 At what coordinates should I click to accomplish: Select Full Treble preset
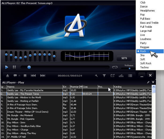point(146,27)
